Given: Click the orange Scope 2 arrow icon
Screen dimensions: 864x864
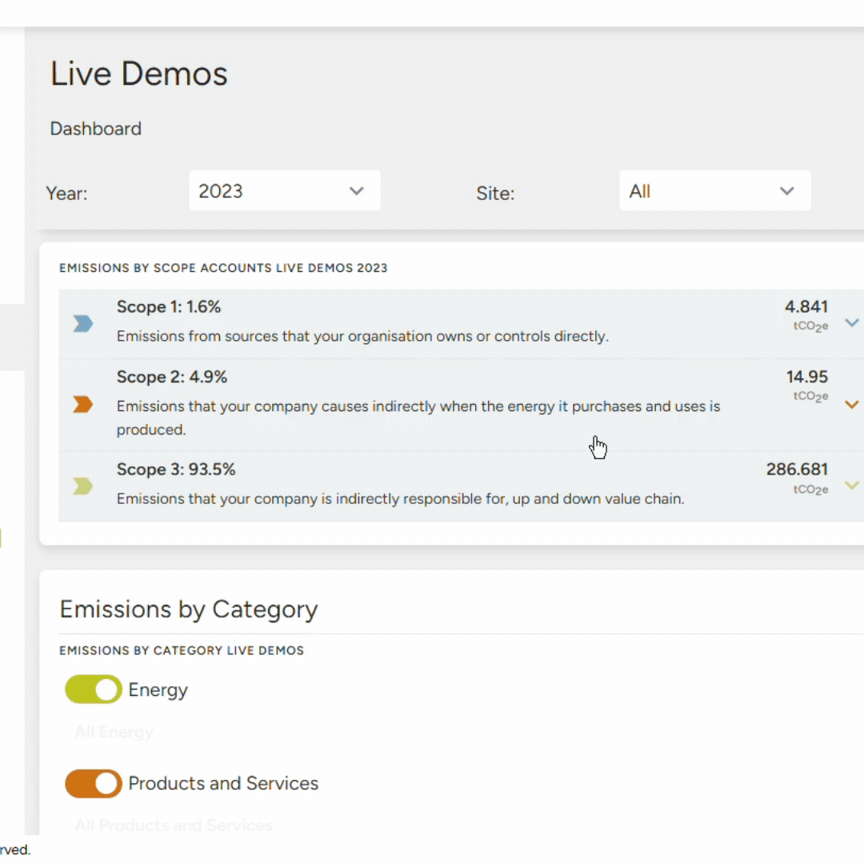Looking at the screenshot, I should click(82, 405).
